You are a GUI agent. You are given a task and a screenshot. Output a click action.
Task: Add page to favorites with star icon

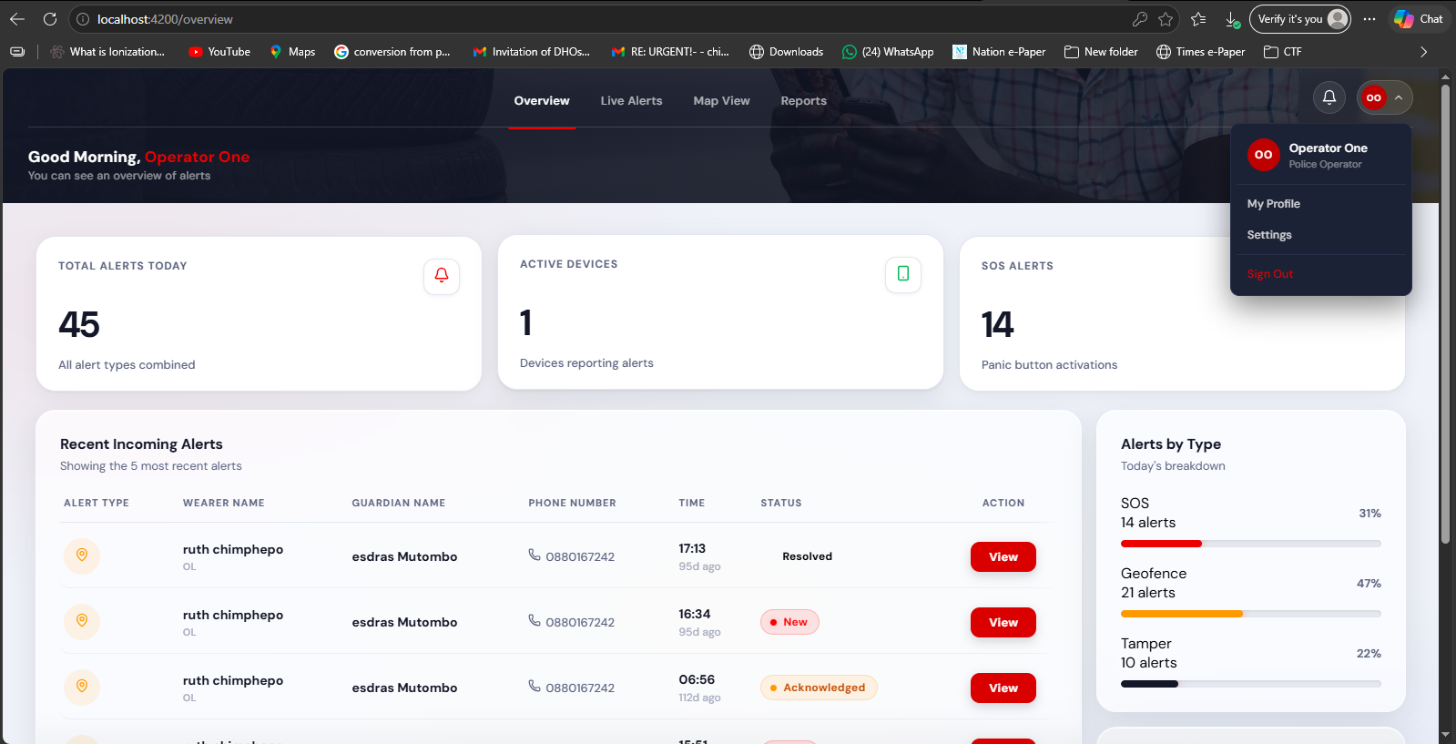[1166, 19]
